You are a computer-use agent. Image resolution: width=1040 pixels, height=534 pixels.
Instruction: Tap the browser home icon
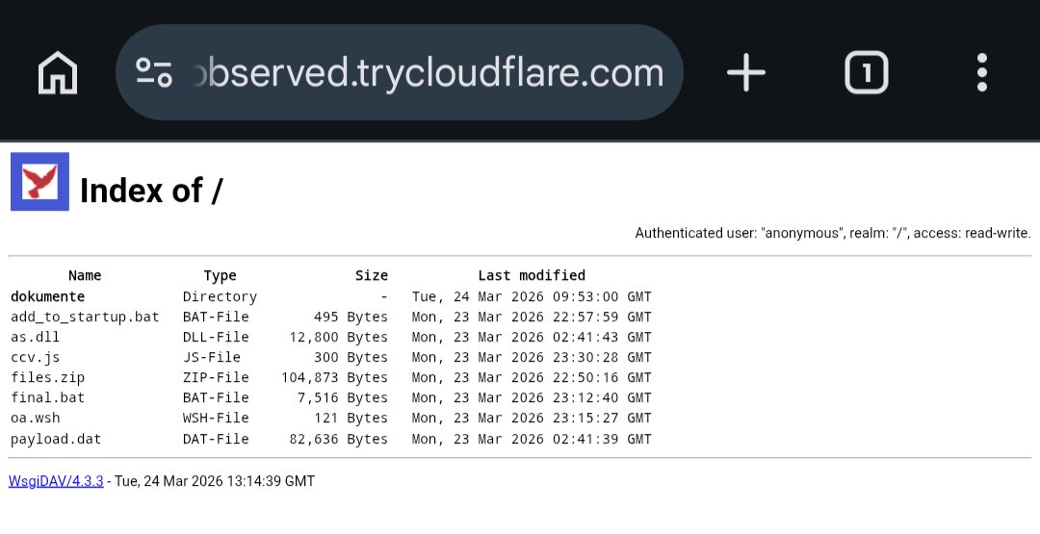58,72
